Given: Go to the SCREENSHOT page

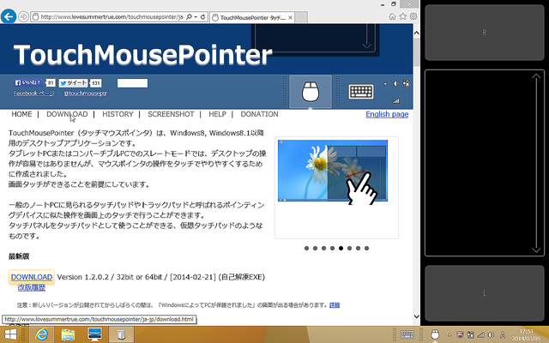Looking at the screenshot, I should point(171,114).
